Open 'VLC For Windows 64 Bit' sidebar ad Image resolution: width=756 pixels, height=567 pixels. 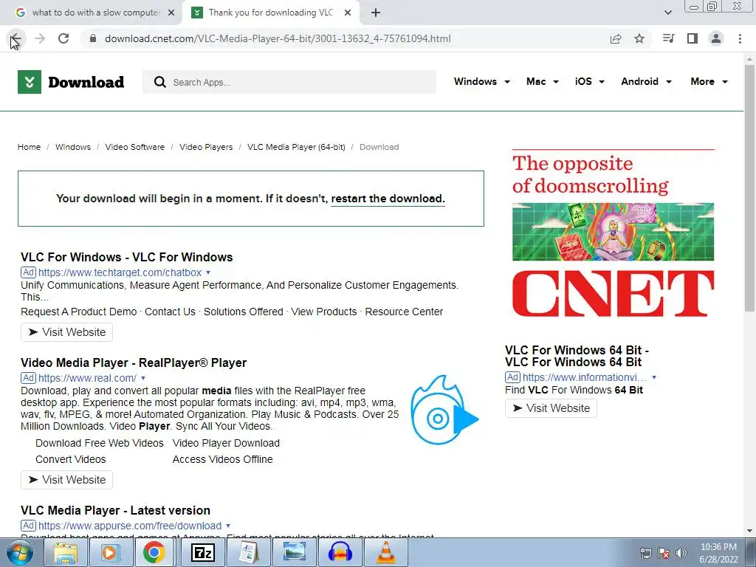pyautogui.click(x=577, y=356)
